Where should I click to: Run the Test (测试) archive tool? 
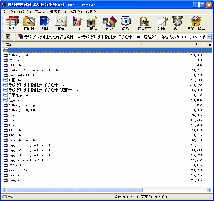45,23
